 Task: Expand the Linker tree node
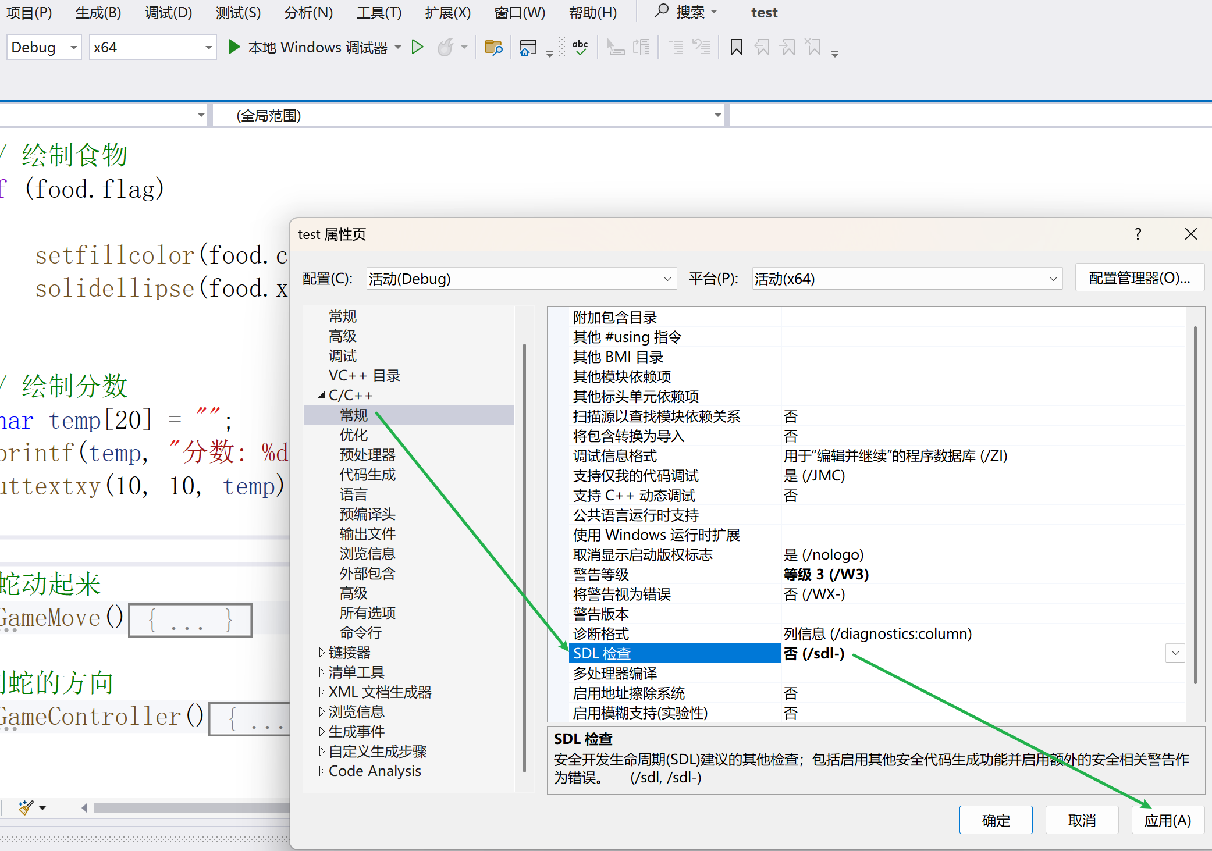tap(322, 653)
